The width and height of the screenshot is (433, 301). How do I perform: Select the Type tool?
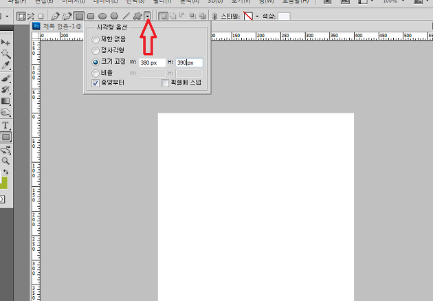[x=5, y=125]
